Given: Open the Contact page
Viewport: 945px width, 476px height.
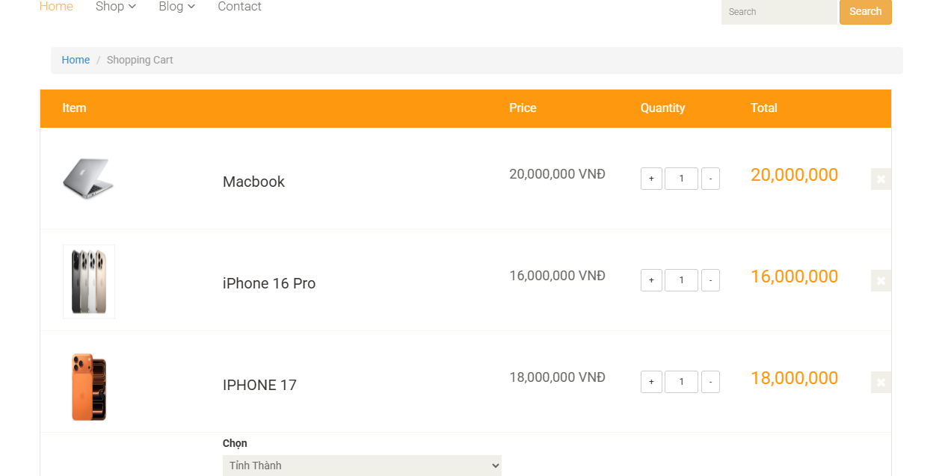Looking at the screenshot, I should 239,7.
